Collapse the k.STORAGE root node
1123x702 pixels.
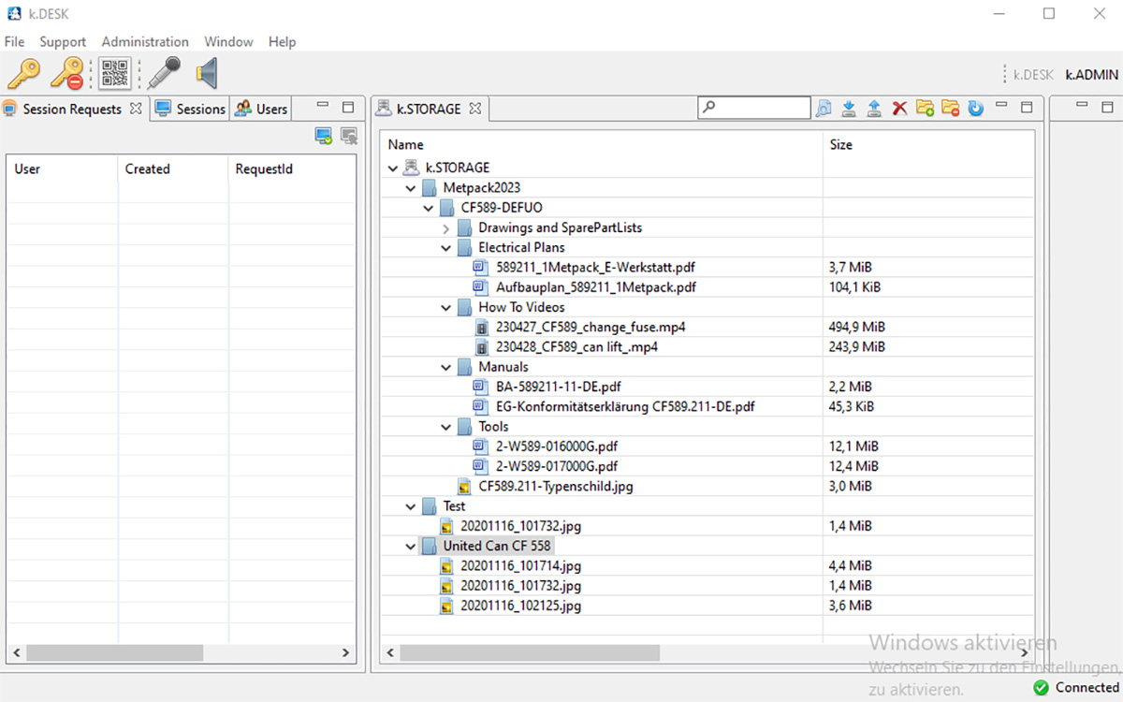[393, 168]
